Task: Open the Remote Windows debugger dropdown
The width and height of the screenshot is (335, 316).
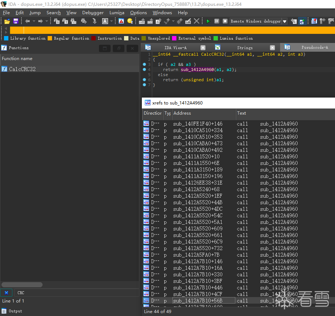Action: pos(284,21)
